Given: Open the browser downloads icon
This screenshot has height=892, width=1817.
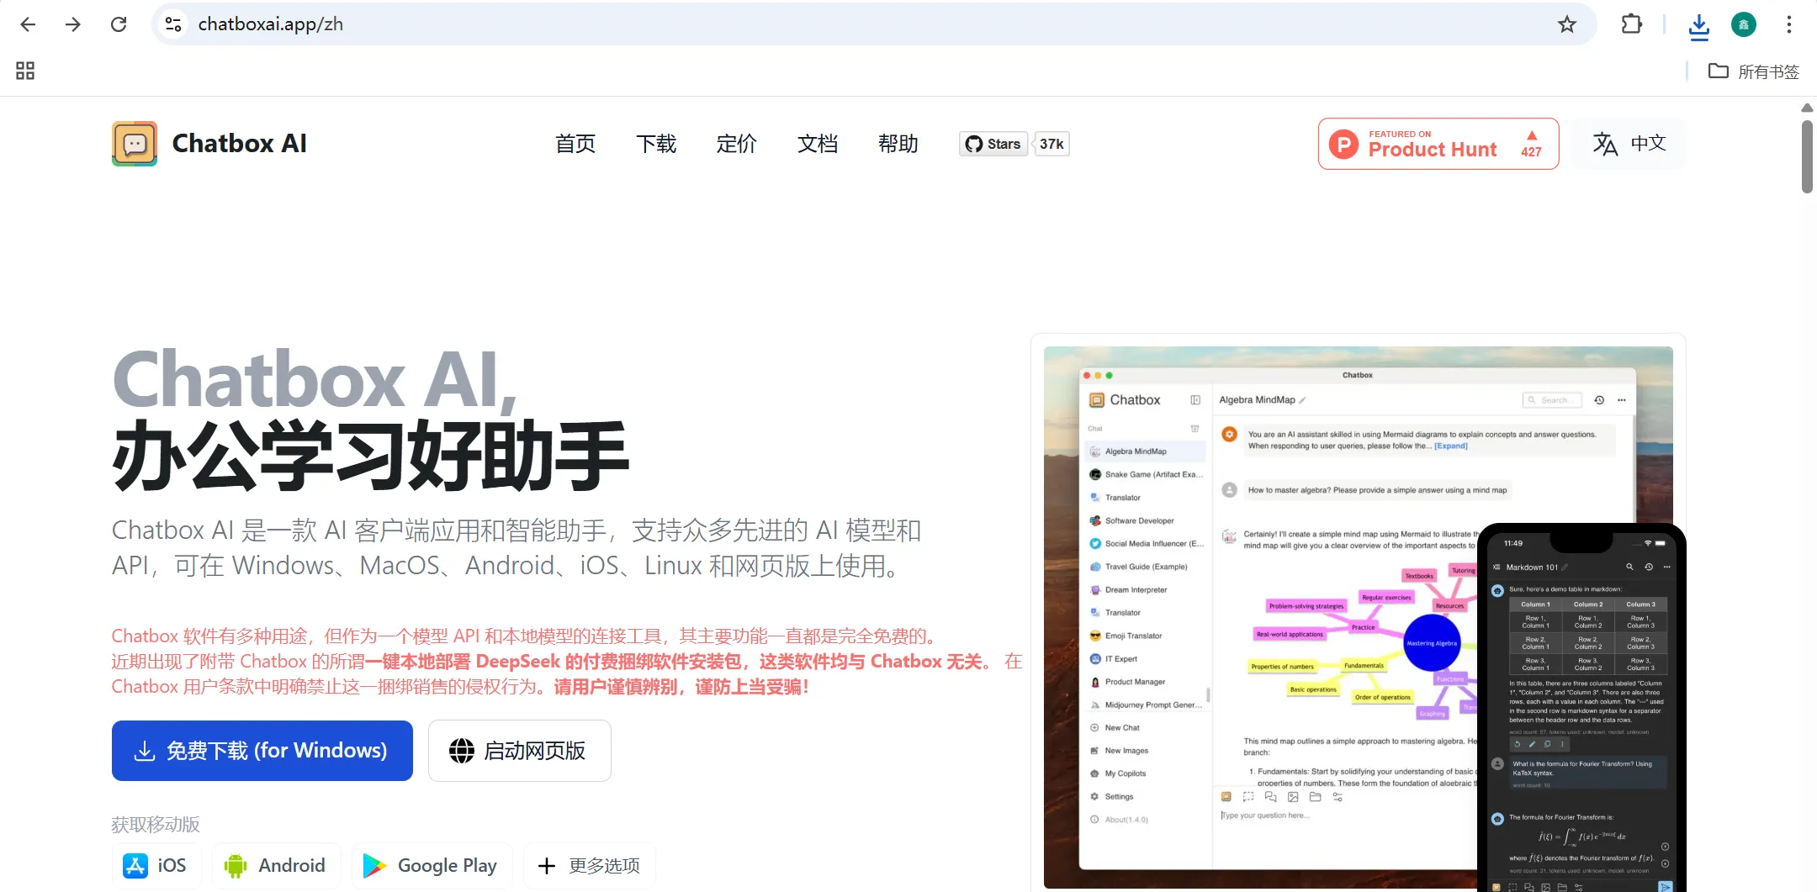Looking at the screenshot, I should pos(1698,26).
